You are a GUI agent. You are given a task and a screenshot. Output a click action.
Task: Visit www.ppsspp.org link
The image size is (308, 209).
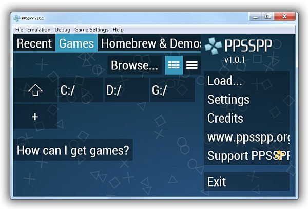tap(246, 137)
